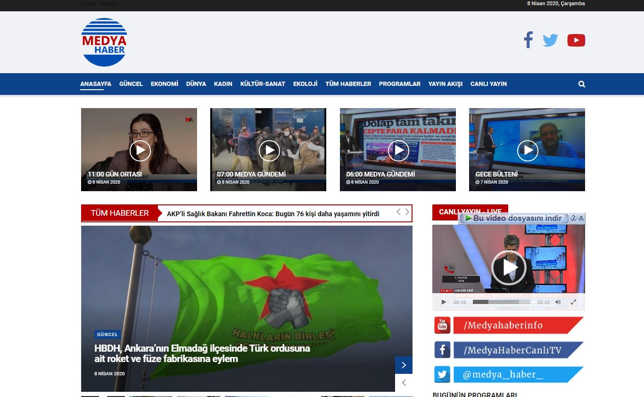Close the video download overlay bar
This screenshot has height=397, width=644.
[x=581, y=218]
